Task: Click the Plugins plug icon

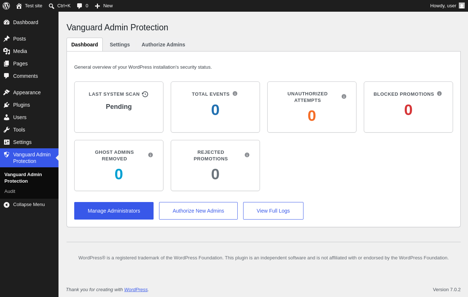Action: pos(7,105)
